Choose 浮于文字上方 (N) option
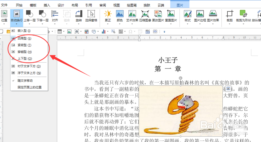261x142 pixels. point(29,73)
